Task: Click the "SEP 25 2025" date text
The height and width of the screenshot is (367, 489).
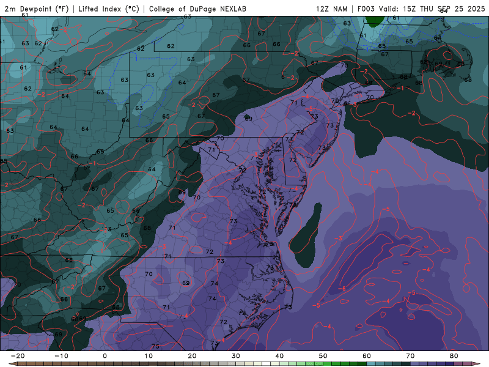Action: 461,9
